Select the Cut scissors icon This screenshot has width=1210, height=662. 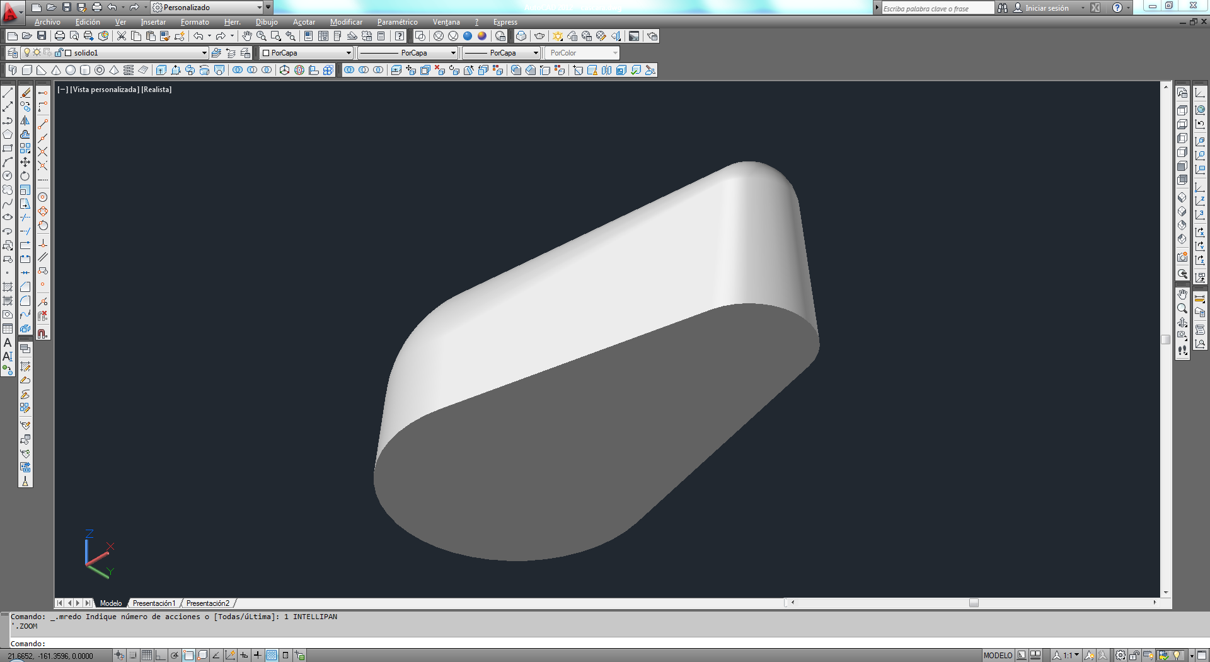click(122, 36)
